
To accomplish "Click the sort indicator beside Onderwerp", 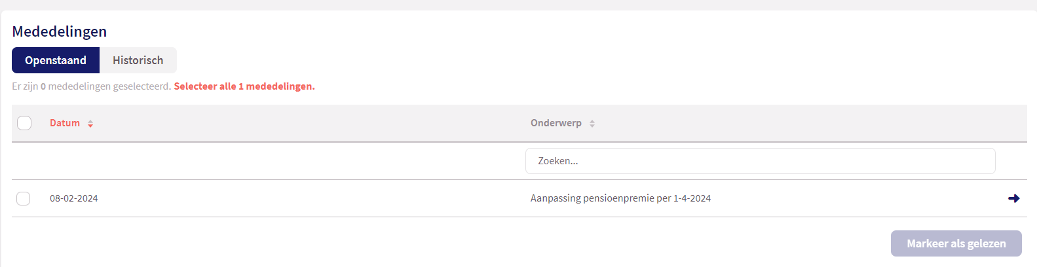I will [x=592, y=124].
